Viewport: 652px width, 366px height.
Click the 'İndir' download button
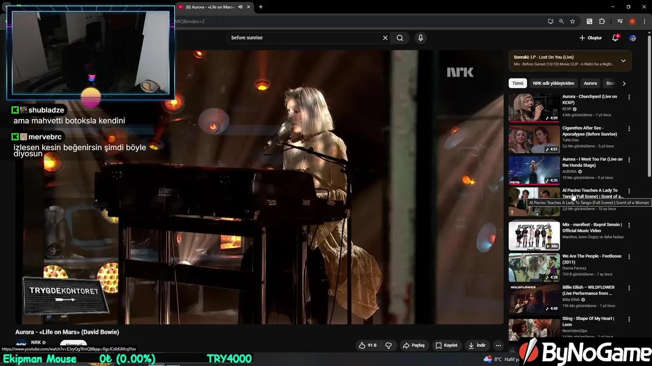pos(477,345)
